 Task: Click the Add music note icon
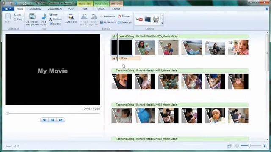click(x=44, y=16)
